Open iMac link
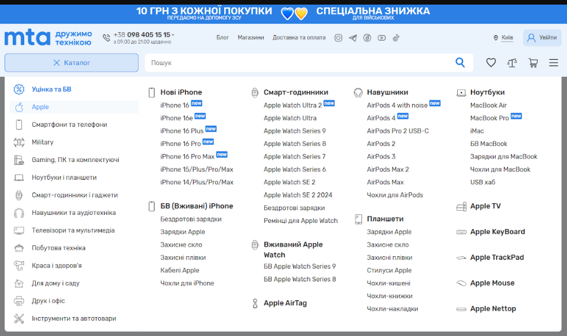Viewport: 567px width, 336px height. [x=477, y=131]
